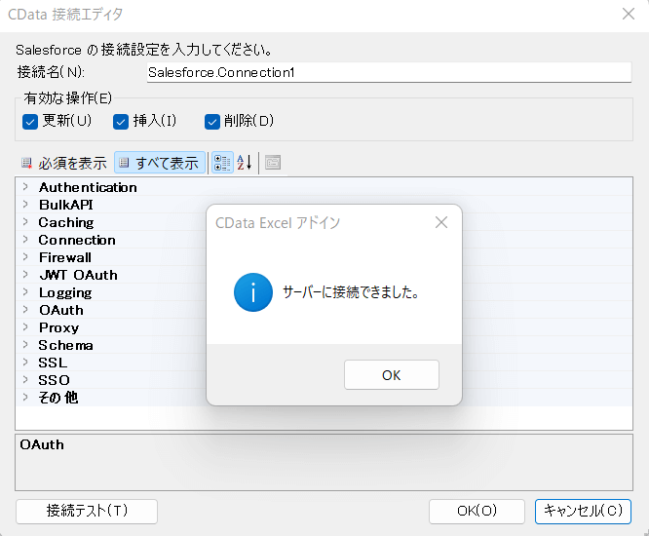Select the Firewall row label
Viewport: 649px width, 536px height.
pyautogui.click(x=65, y=257)
